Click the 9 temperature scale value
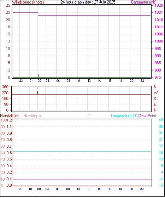Viewport: 165px width, 198px height. [162, 165]
